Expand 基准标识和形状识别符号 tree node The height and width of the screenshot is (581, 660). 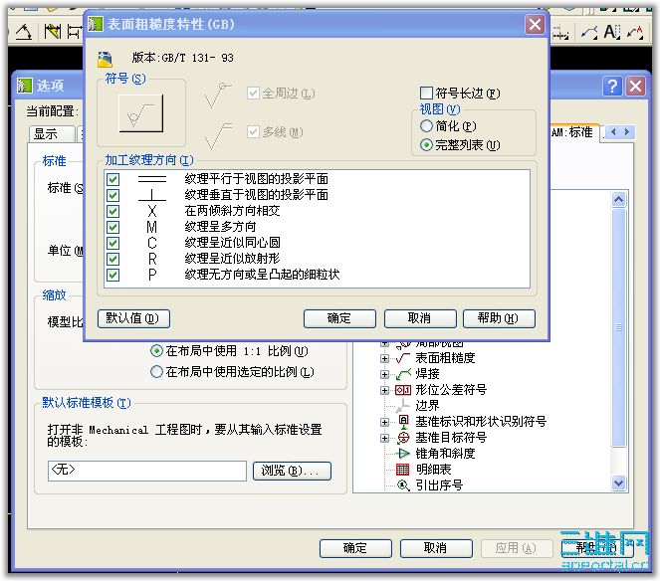(384, 422)
